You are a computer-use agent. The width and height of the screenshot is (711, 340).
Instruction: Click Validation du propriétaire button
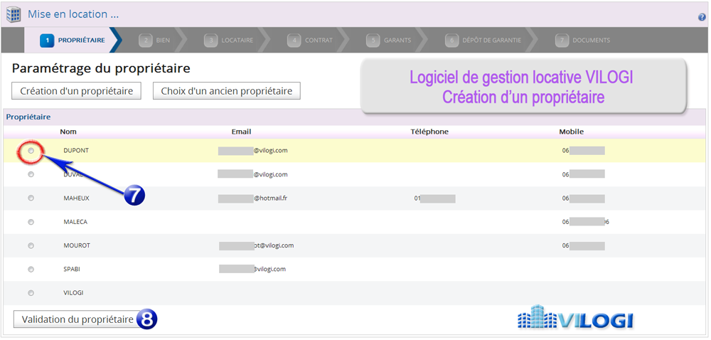pyautogui.click(x=77, y=319)
